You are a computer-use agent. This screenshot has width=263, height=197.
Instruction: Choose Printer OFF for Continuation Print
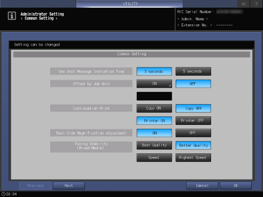point(193,121)
